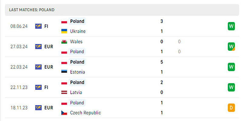The width and height of the screenshot is (243, 121).
Task: Click the Estonia flag icon
Action: [64, 72]
